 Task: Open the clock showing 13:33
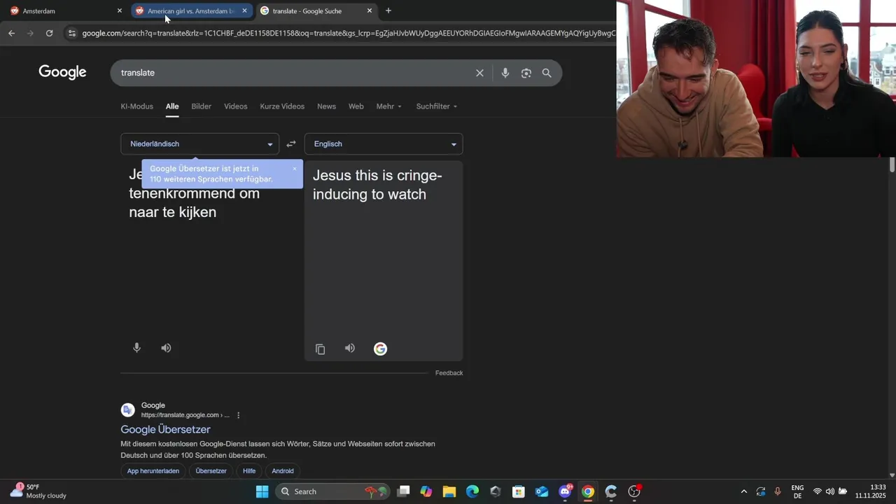point(870,491)
